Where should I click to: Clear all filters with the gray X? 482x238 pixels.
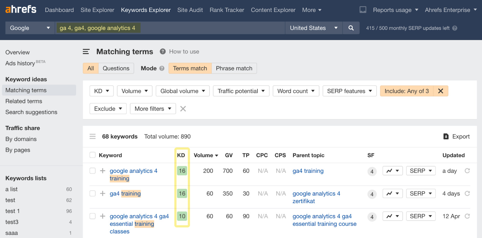coord(183,109)
